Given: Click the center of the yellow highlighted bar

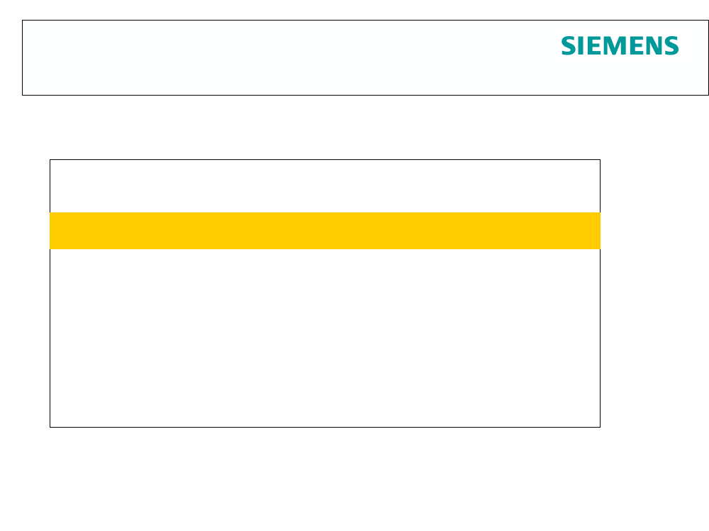Looking at the screenshot, I should point(325,231).
